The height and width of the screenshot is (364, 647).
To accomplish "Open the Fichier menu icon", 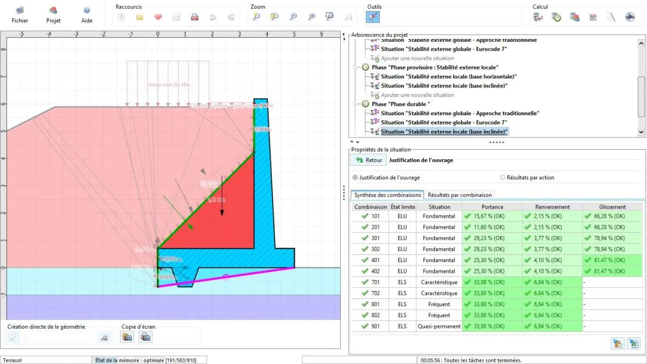I will pos(20,11).
